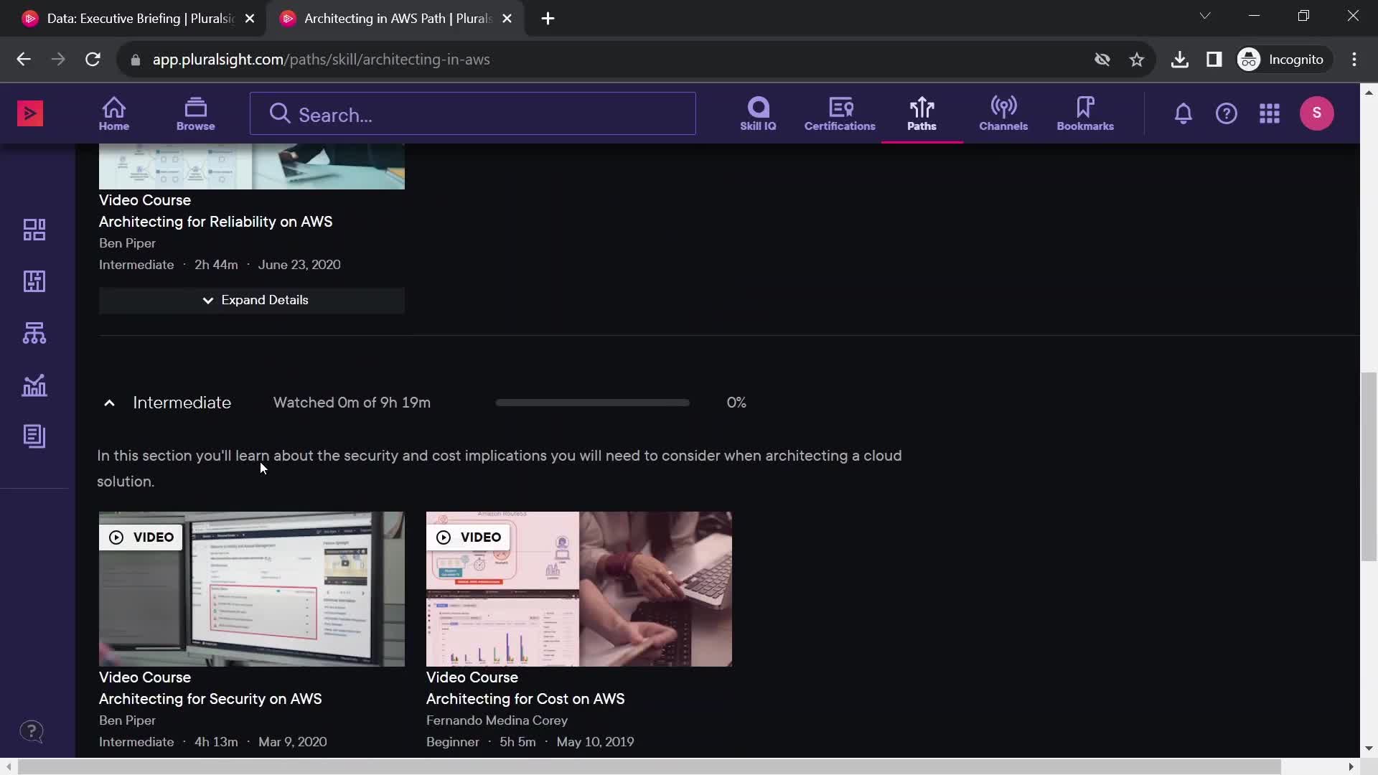Select the Apps grid icon menu

1270,113
